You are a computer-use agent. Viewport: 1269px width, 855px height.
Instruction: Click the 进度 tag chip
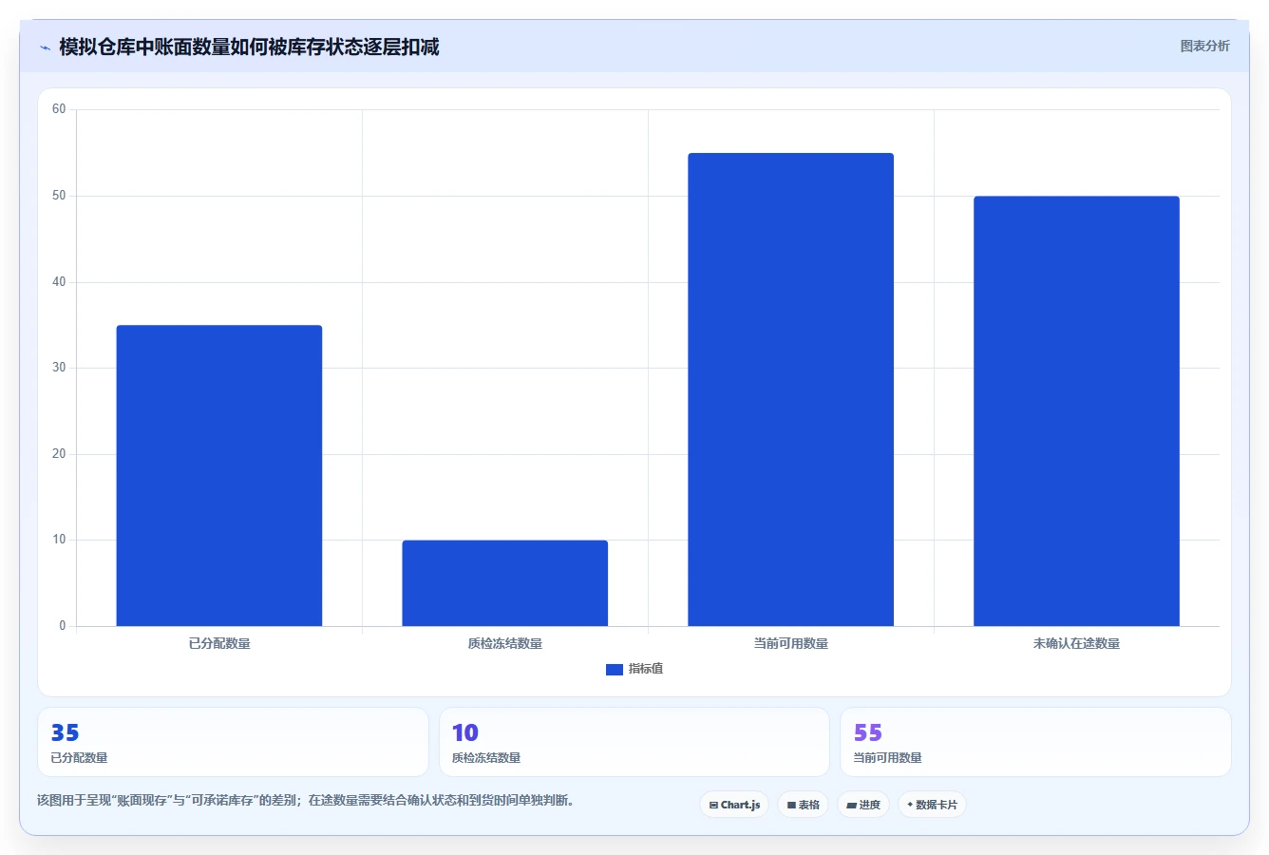(x=863, y=805)
